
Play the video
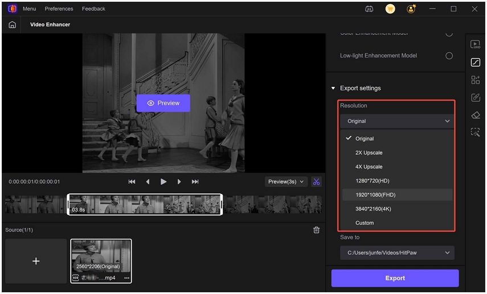click(x=163, y=182)
